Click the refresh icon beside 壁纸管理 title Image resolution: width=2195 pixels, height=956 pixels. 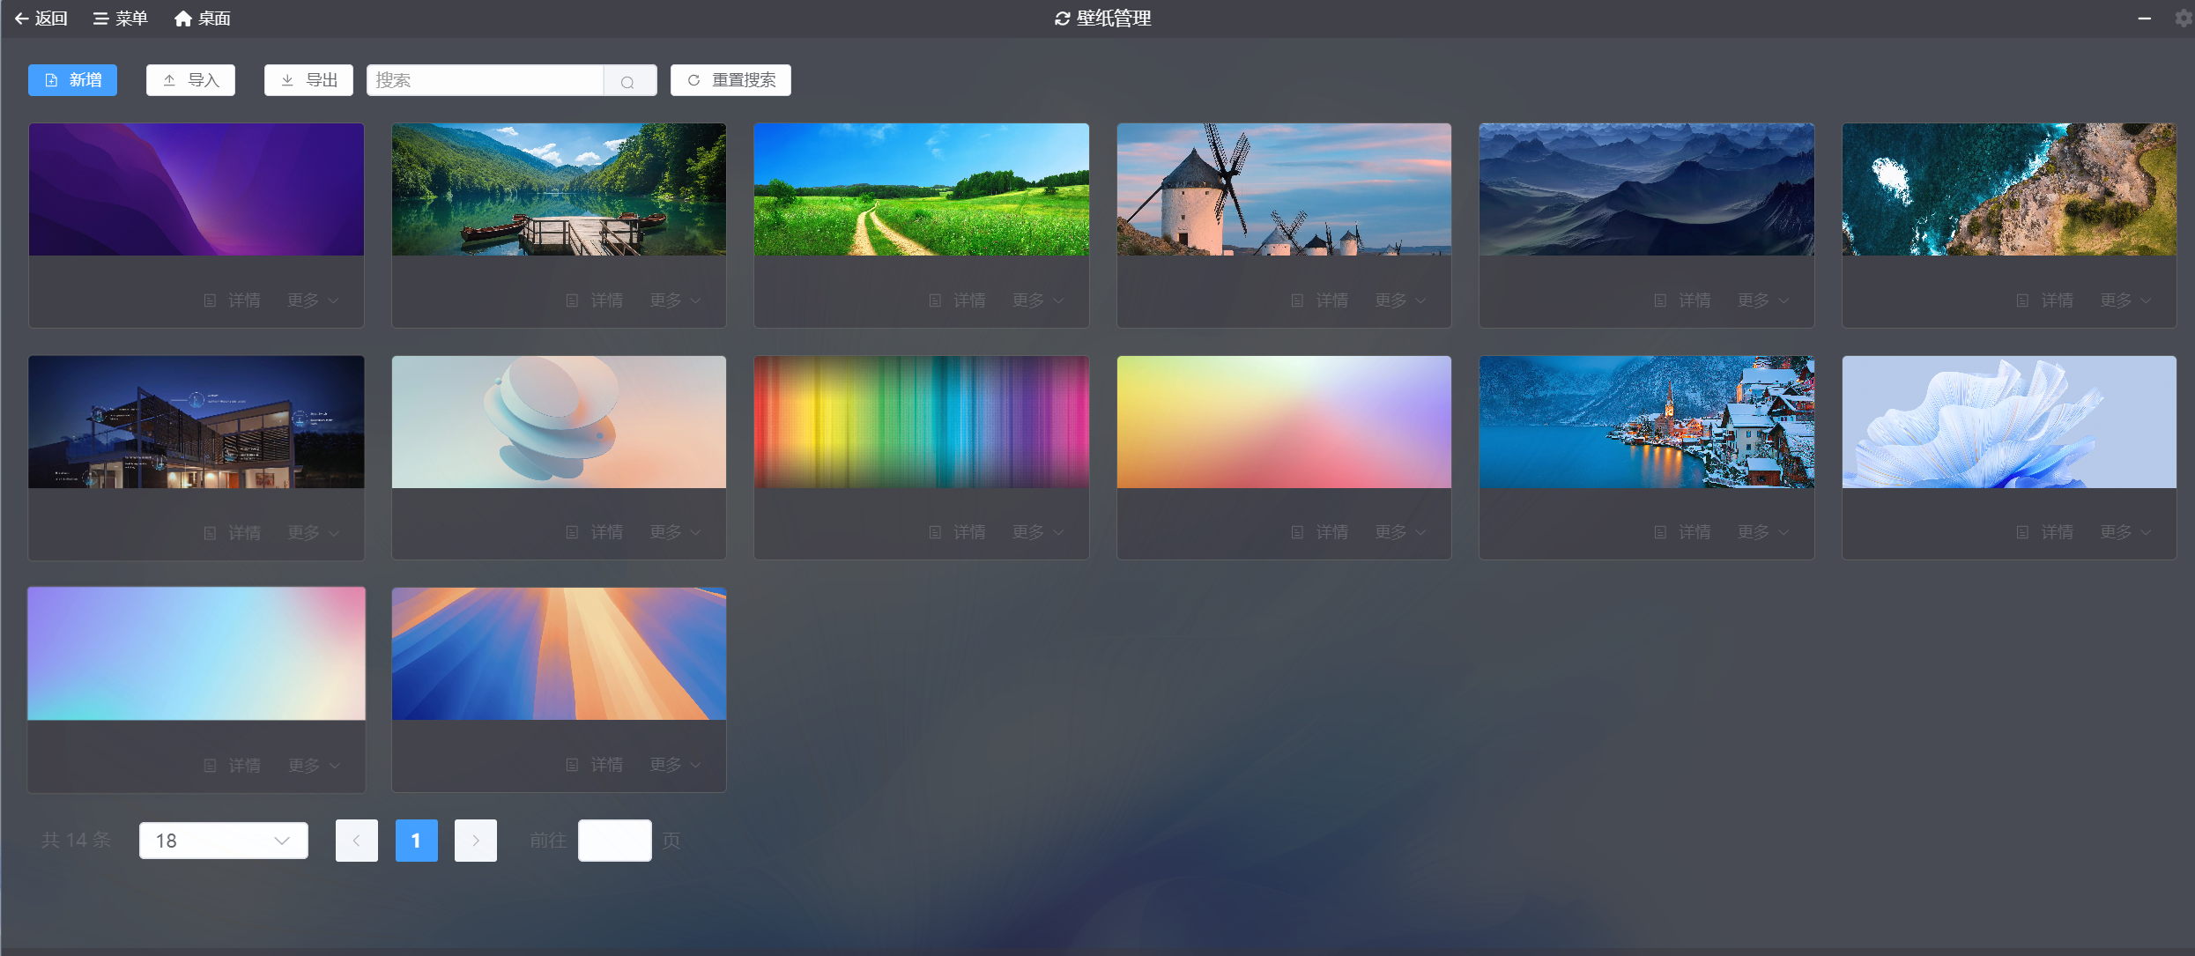tap(1062, 19)
